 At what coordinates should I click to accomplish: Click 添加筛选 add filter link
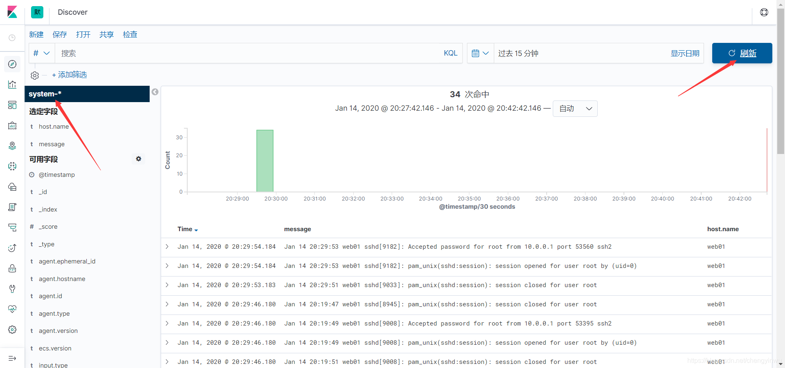(x=70, y=75)
